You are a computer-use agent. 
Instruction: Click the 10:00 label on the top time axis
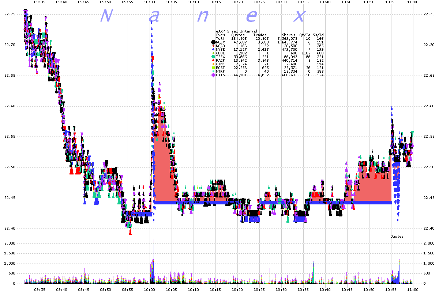[x=149, y=2]
